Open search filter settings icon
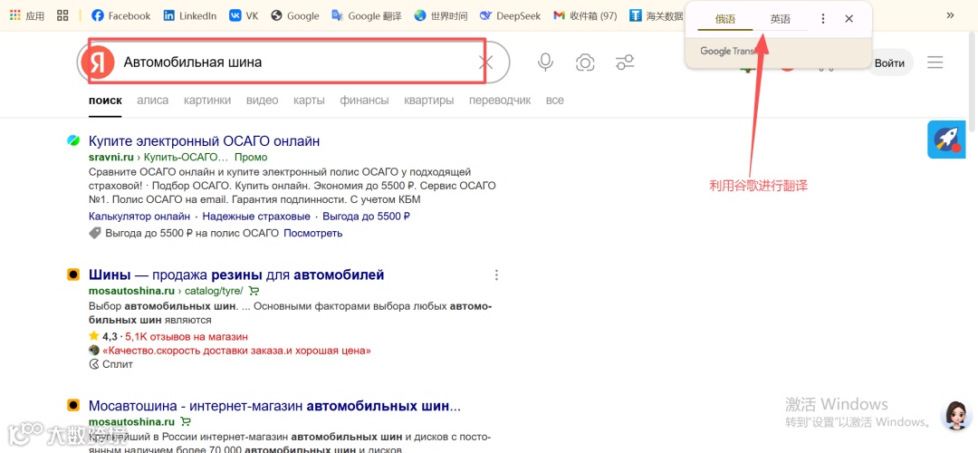The image size is (978, 453). pos(624,63)
